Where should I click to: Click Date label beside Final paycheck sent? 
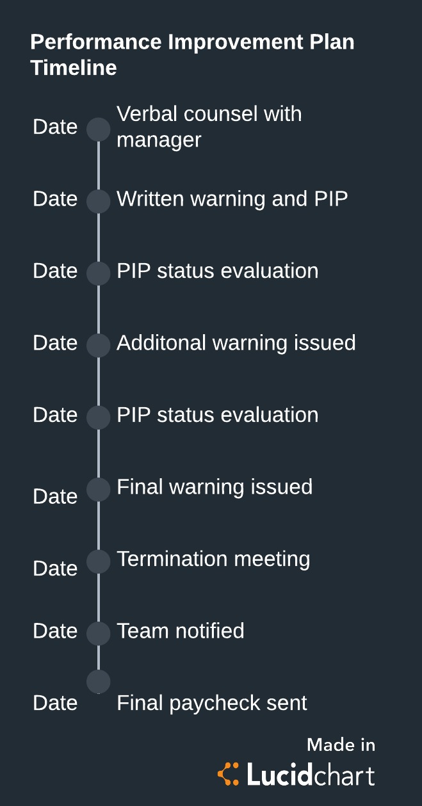pyautogui.click(x=55, y=703)
